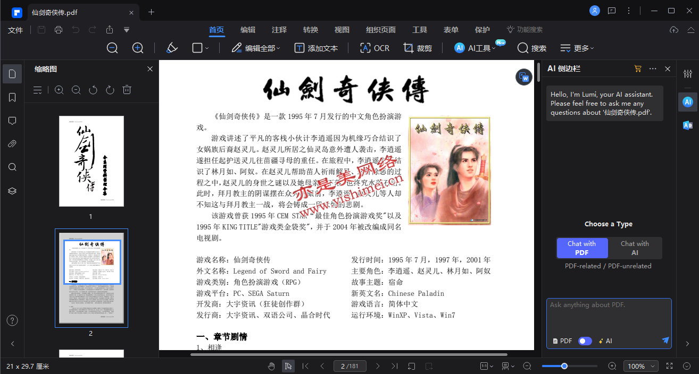Click the zoom out magnifier in ribbon toolbar
The width and height of the screenshot is (699, 374).
point(112,48)
